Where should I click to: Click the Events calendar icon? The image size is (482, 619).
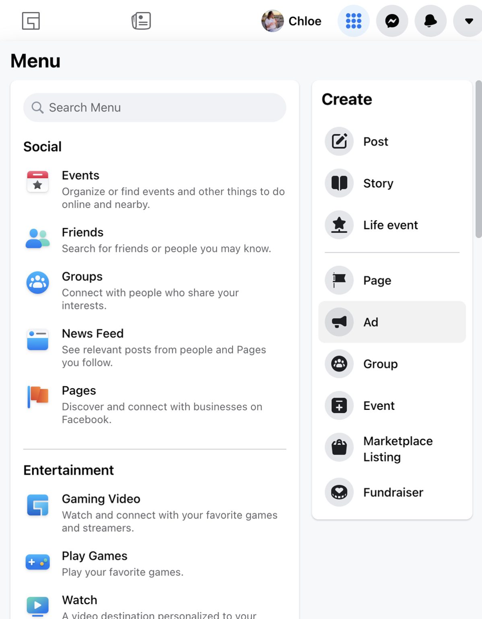(x=37, y=182)
